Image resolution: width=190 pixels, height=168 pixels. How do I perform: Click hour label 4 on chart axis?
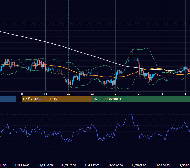162,94
